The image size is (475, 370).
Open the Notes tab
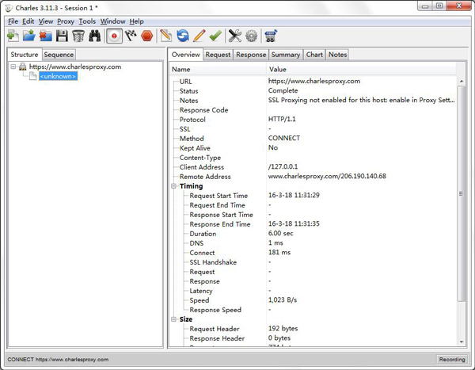(x=338, y=55)
